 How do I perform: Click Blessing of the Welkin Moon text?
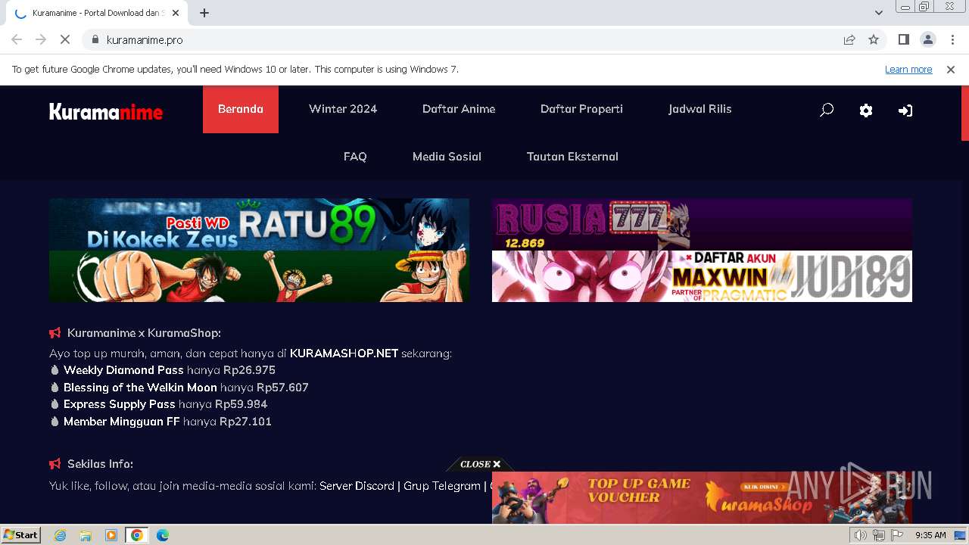click(140, 388)
